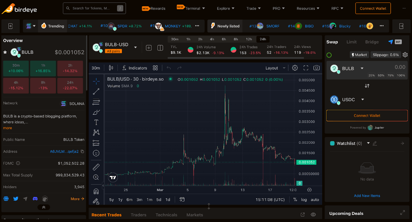412x222 pixels.
Task: Toggle split chart view icon
Action: (160, 48)
